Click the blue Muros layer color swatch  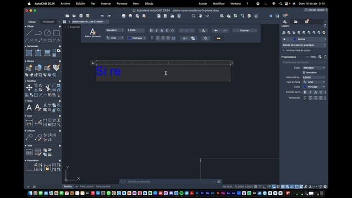[295, 39]
